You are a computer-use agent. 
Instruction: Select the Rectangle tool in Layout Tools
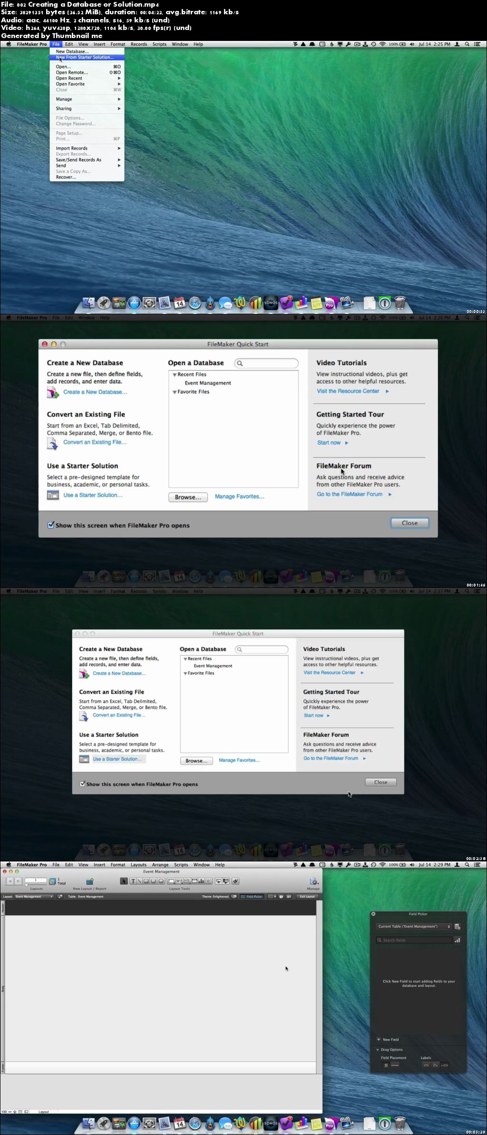146,881
